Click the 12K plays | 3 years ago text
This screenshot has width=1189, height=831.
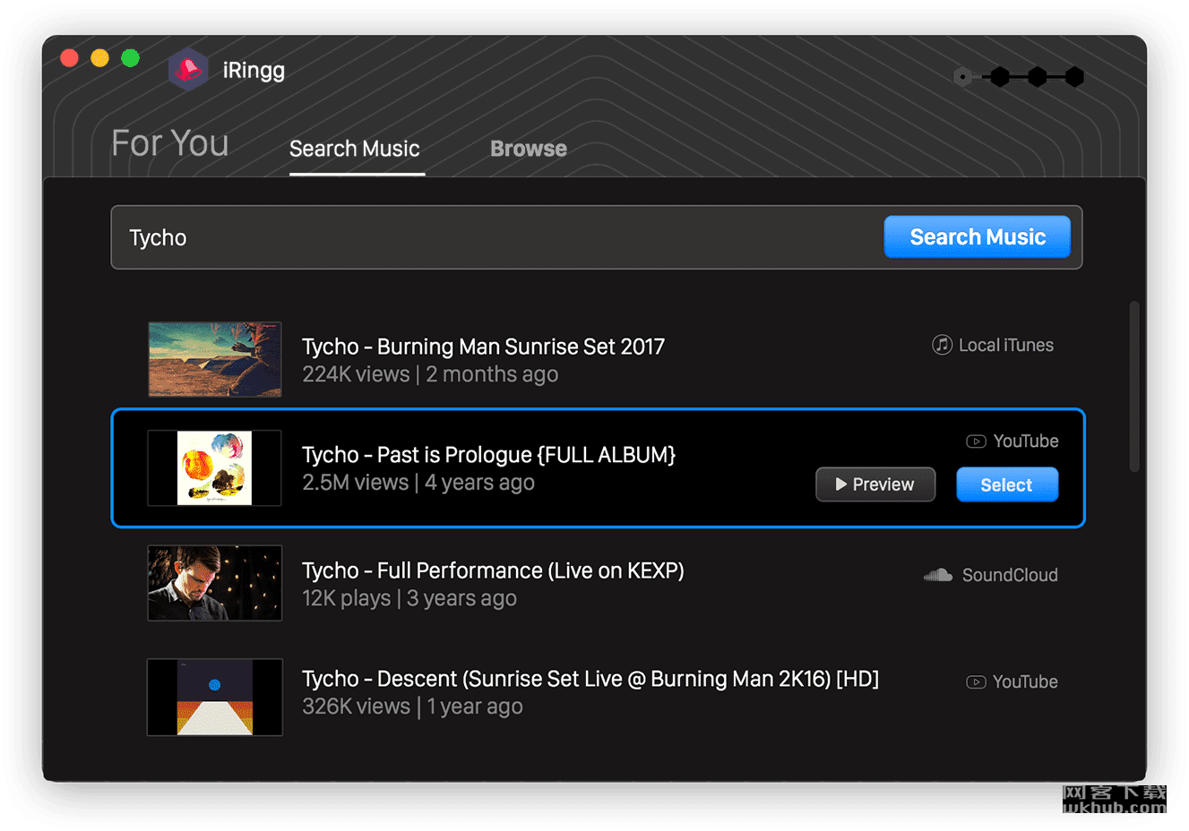pos(409,598)
